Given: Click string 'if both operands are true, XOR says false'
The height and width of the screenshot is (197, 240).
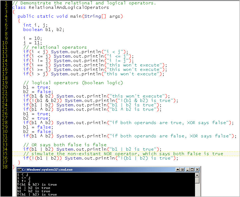Looking at the screenshot, I should click(x=169, y=123).
